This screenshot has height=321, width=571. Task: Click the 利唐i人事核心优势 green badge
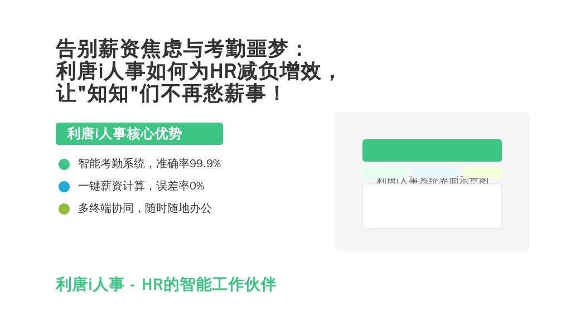click(139, 134)
